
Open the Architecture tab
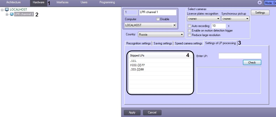[x=13, y=3]
